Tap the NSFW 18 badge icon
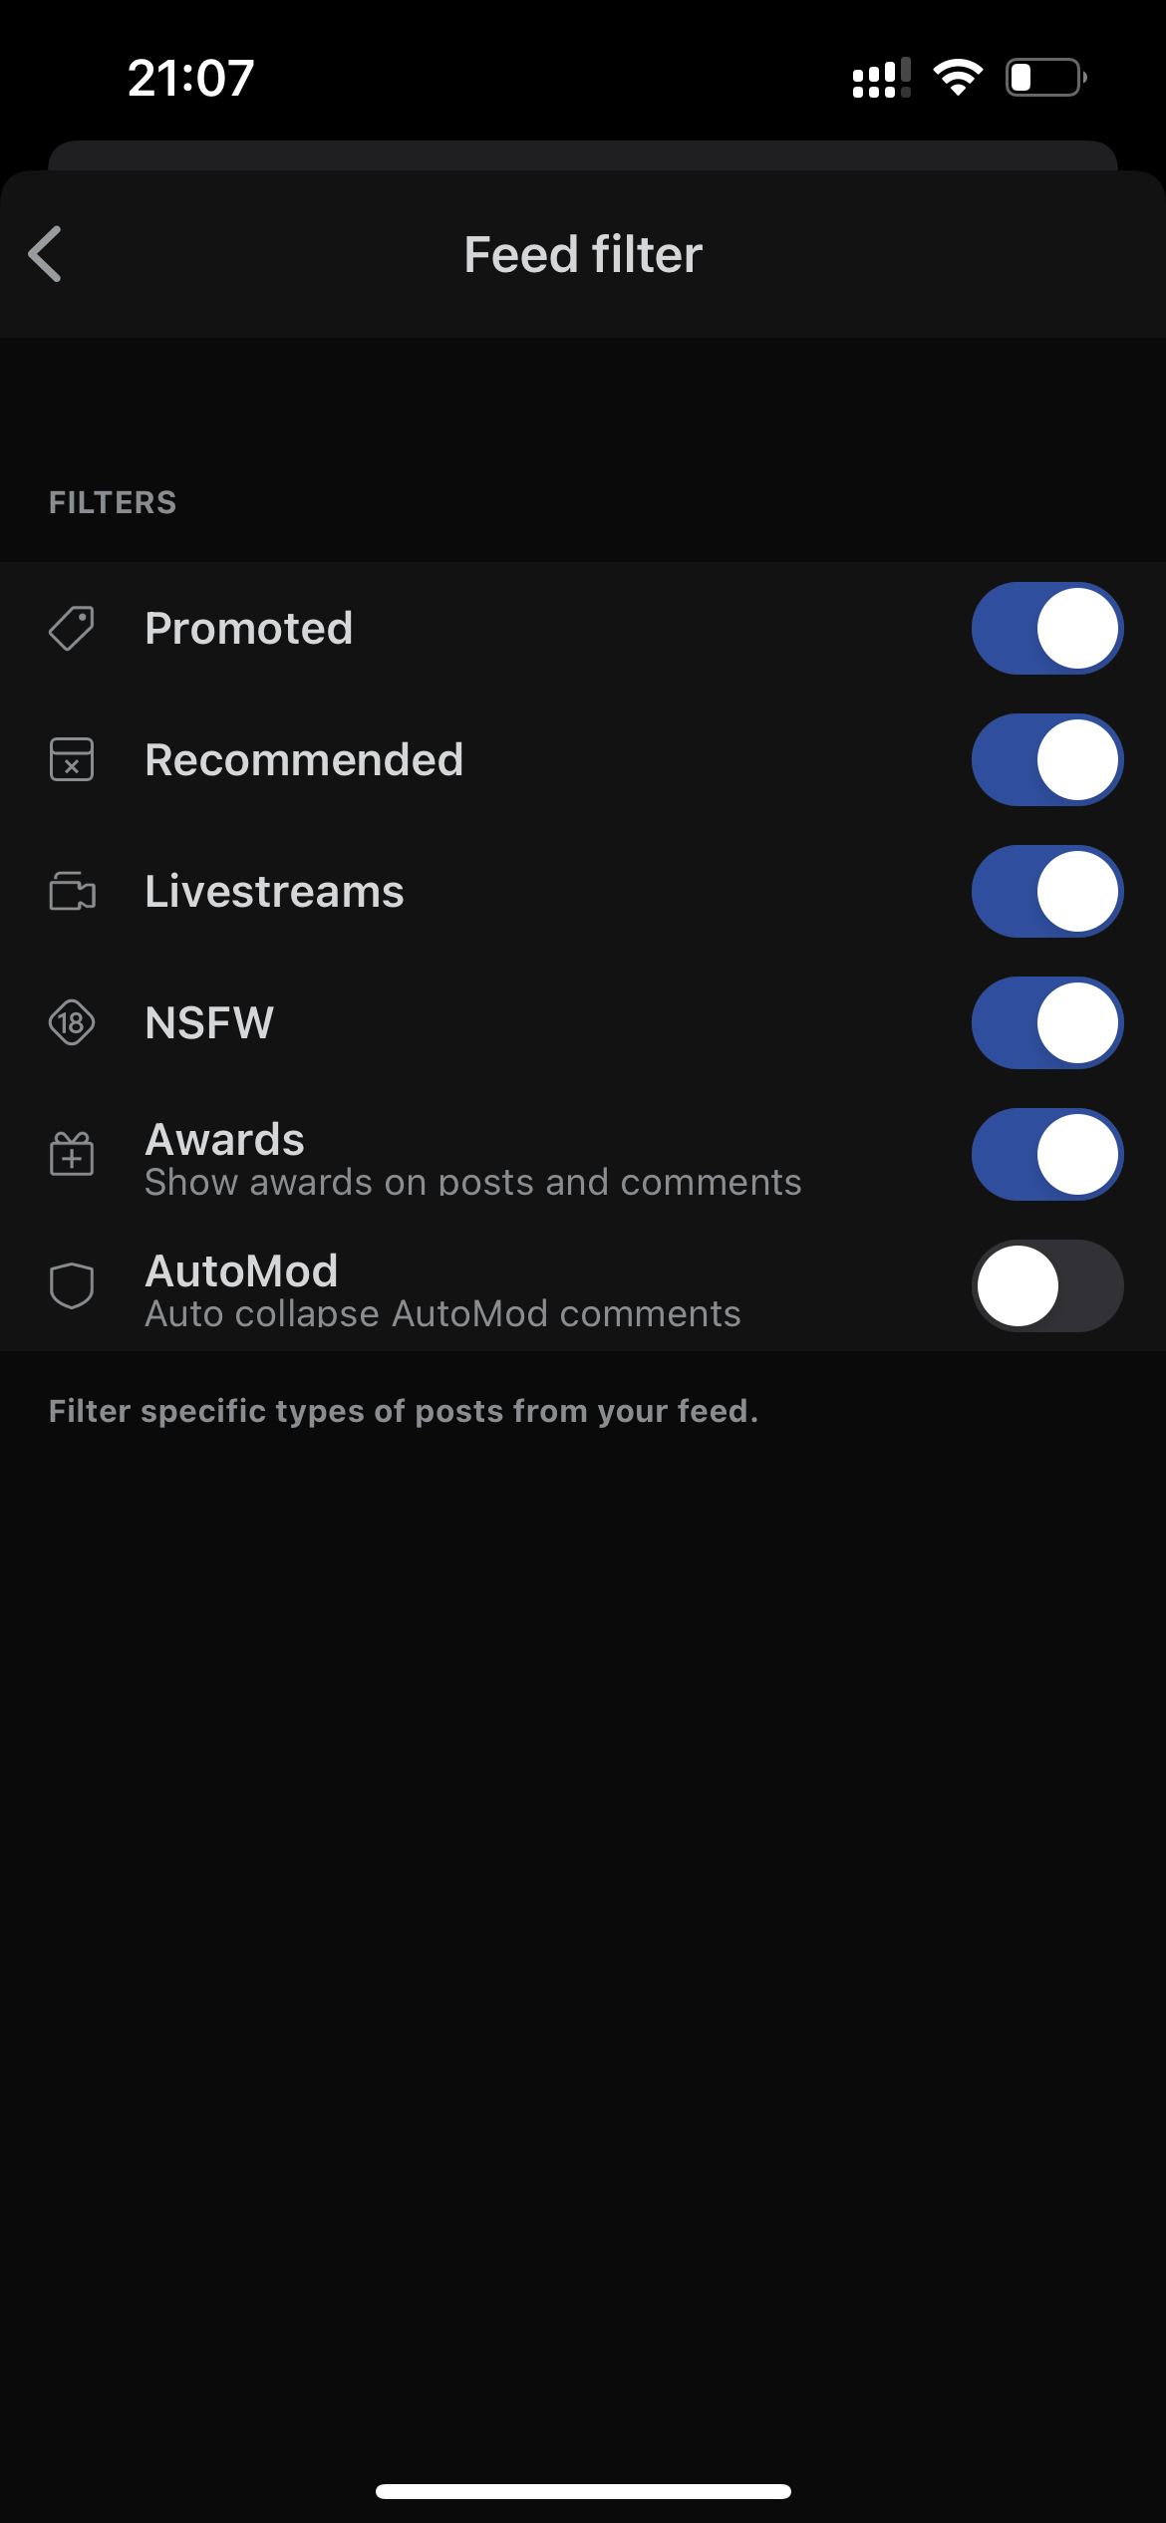Image resolution: width=1166 pixels, height=2523 pixels. tap(72, 1023)
